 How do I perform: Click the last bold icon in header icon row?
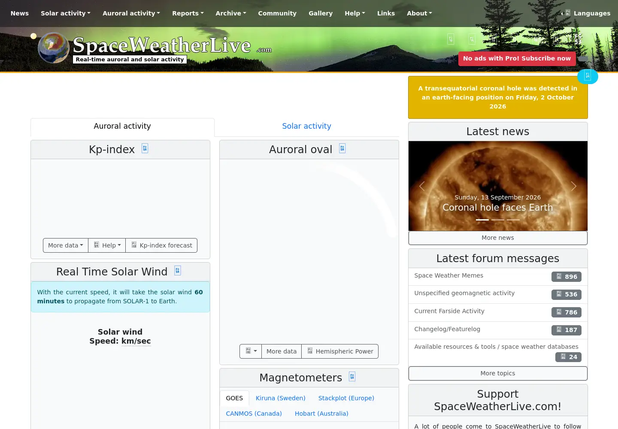578,39
